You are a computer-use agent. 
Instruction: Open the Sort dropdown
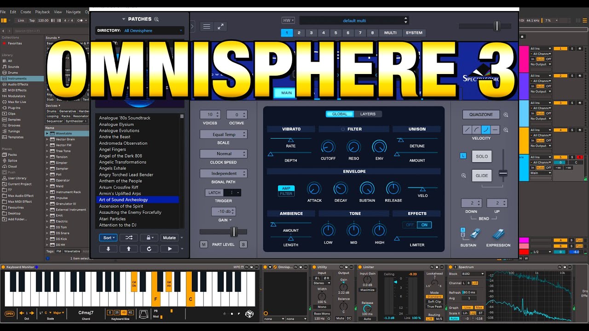click(x=108, y=238)
